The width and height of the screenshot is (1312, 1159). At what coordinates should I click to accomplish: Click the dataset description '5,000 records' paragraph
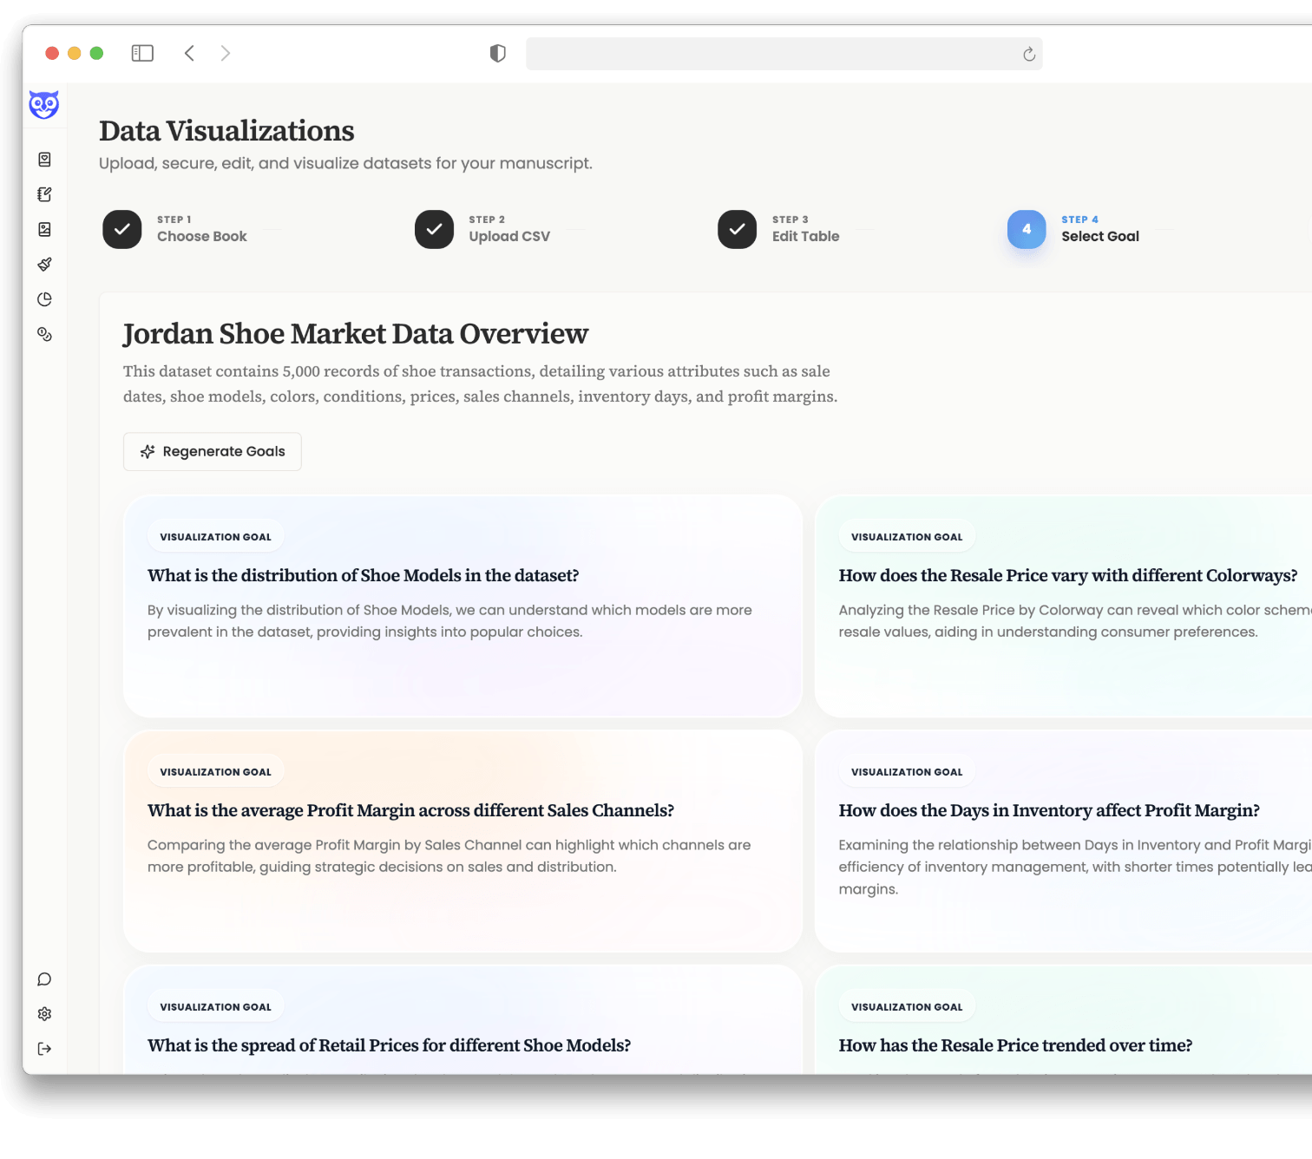pos(480,383)
